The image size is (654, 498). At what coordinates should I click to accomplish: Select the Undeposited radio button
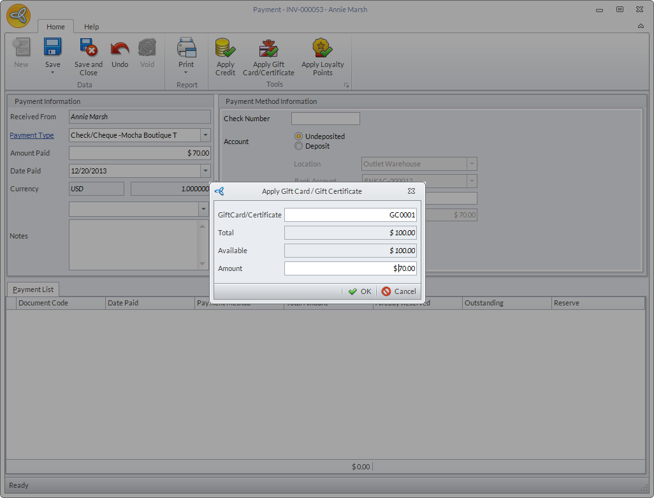(x=298, y=136)
